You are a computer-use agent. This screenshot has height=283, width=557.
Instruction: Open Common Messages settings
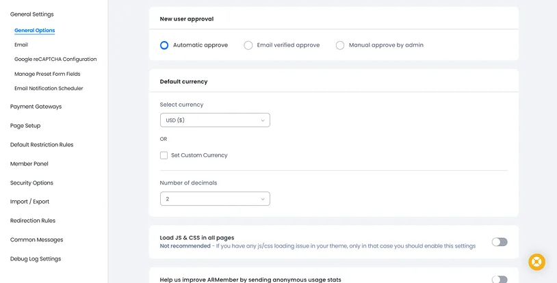(x=36, y=240)
